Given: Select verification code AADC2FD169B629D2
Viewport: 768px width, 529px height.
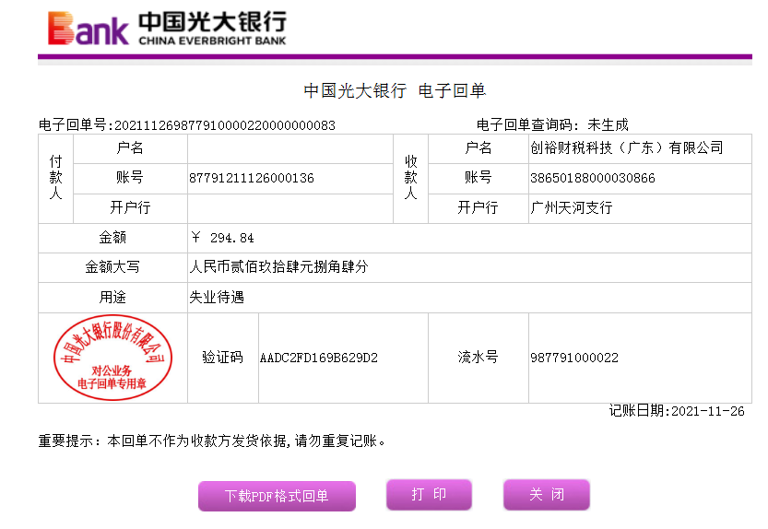Looking at the screenshot, I should [319, 359].
